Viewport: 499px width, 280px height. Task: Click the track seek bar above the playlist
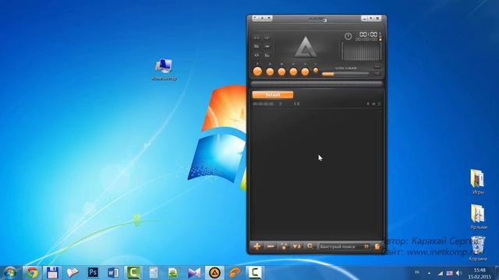pos(317,84)
